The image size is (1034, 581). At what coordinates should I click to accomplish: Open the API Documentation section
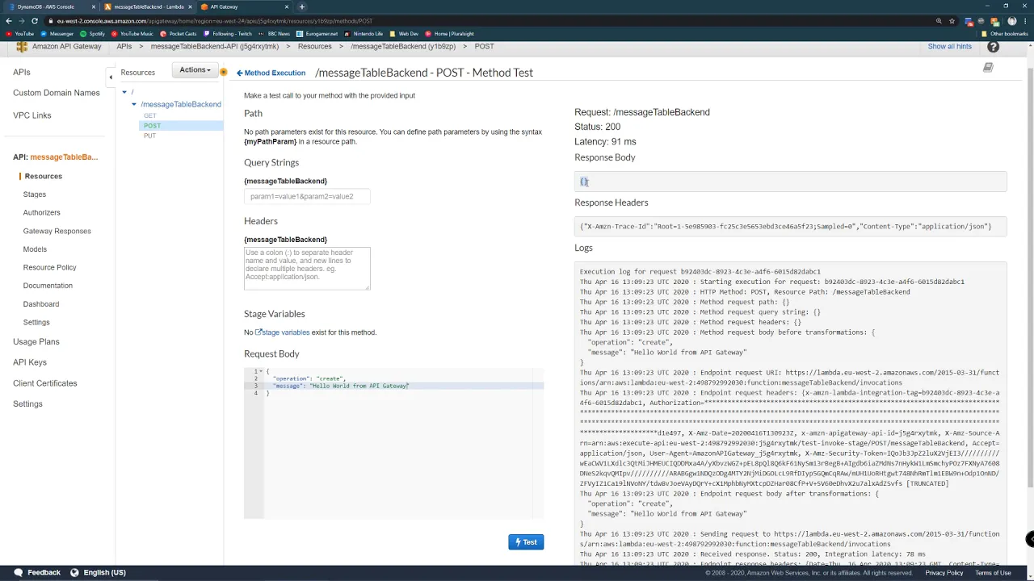(x=48, y=286)
